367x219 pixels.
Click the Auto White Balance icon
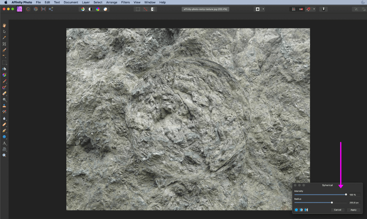(105, 9)
